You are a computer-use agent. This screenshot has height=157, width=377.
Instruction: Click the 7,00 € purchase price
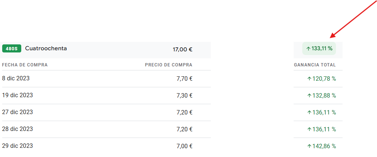click(x=184, y=146)
